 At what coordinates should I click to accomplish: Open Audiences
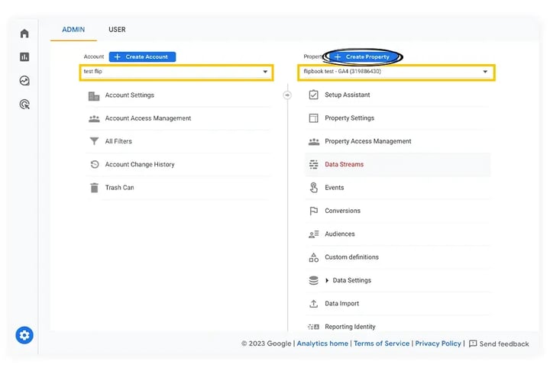(x=339, y=234)
